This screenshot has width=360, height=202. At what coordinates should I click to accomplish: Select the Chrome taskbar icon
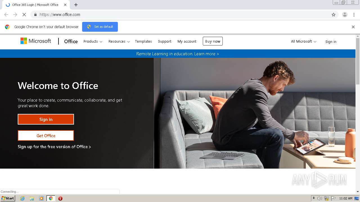click(51, 198)
